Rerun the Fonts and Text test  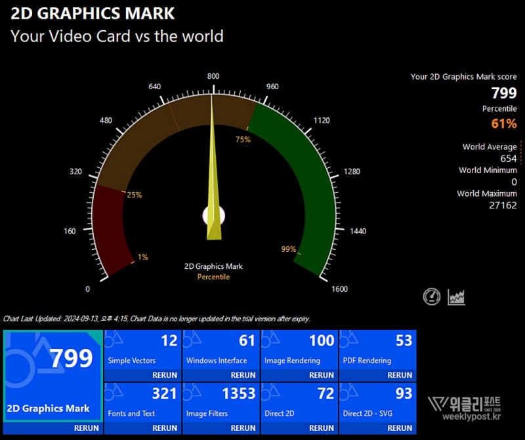[164, 428]
